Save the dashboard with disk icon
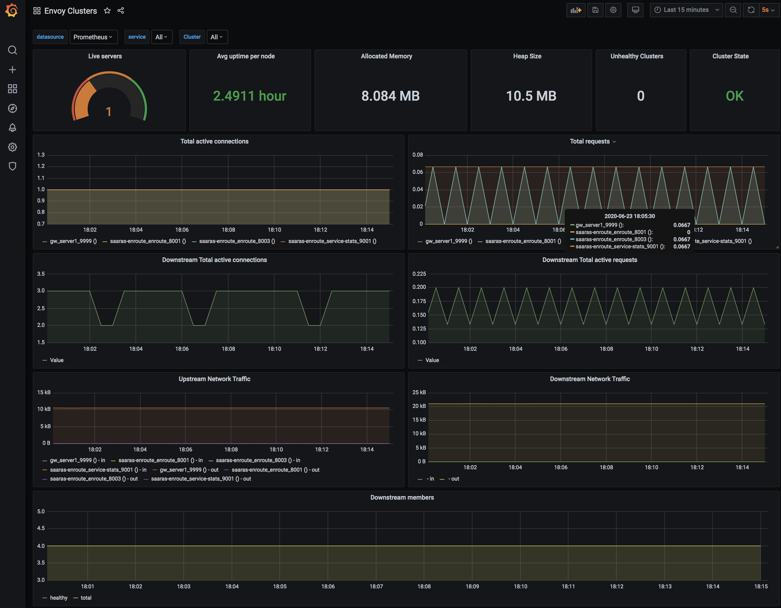The height and width of the screenshot is (608, 781). (595, 10)
